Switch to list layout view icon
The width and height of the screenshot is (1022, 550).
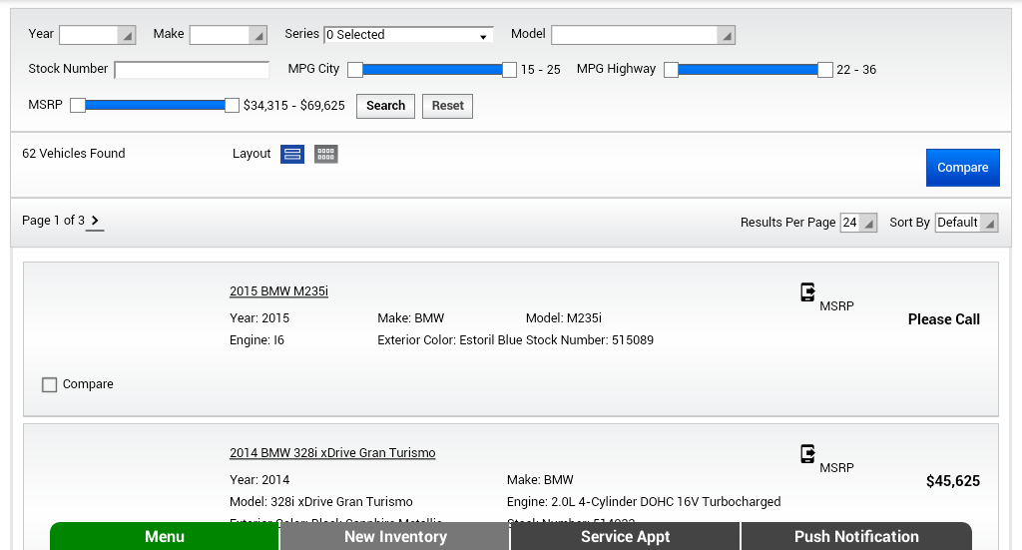(x=292, y=154)
